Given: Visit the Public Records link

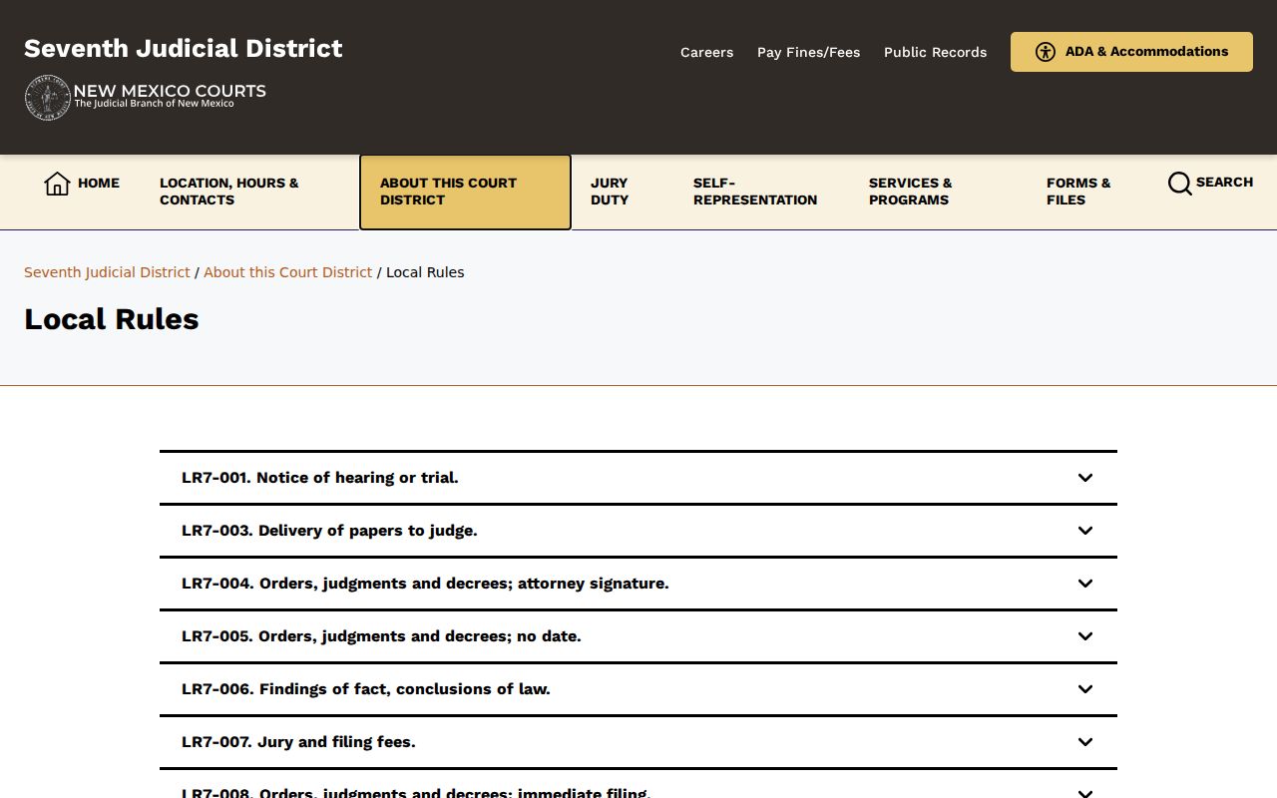Looking at the screenshot, I should pyautogui.click(x=935, y=52).
